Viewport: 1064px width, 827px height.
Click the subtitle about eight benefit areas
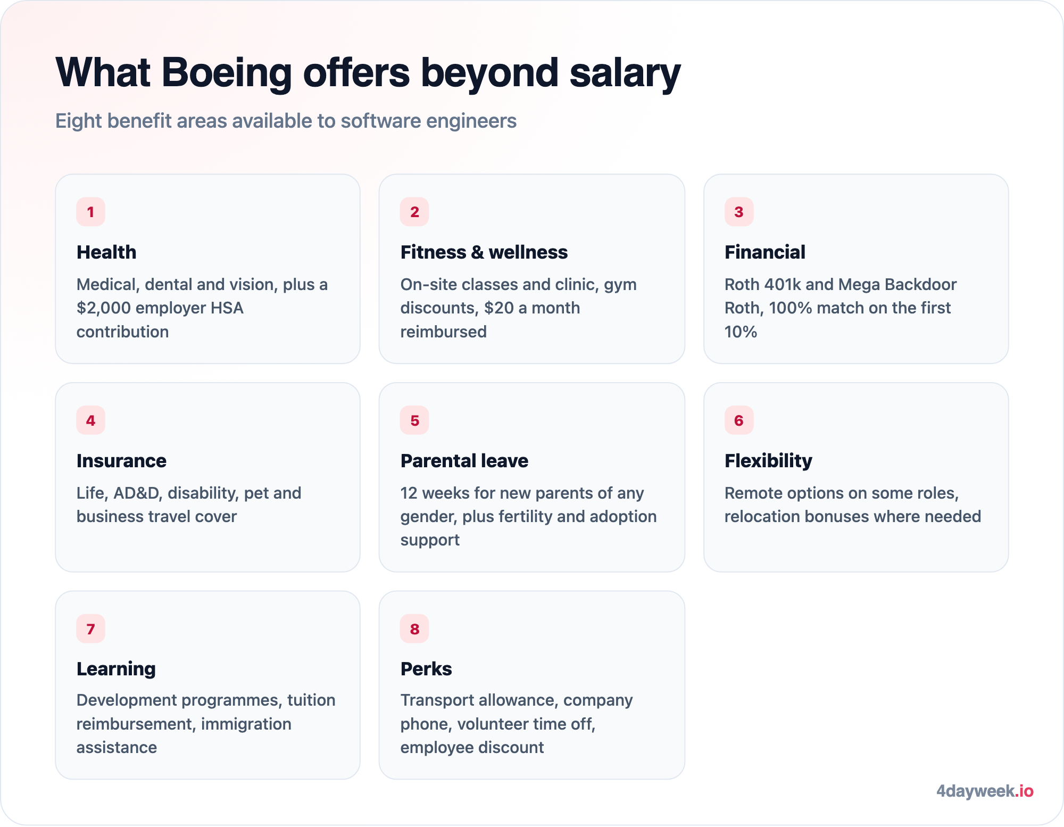[286, 121]
